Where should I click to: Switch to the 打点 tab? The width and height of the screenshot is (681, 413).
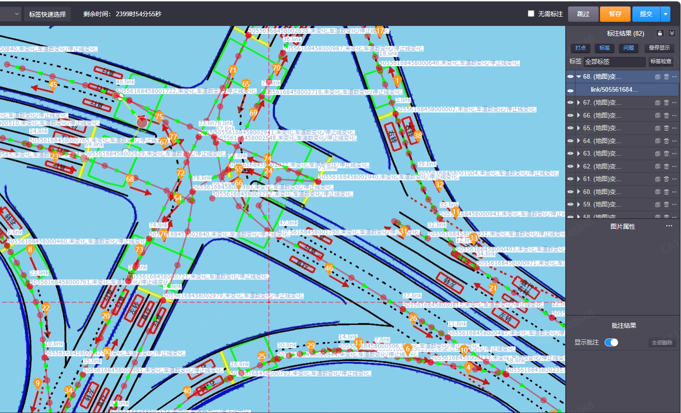[581, 48]
